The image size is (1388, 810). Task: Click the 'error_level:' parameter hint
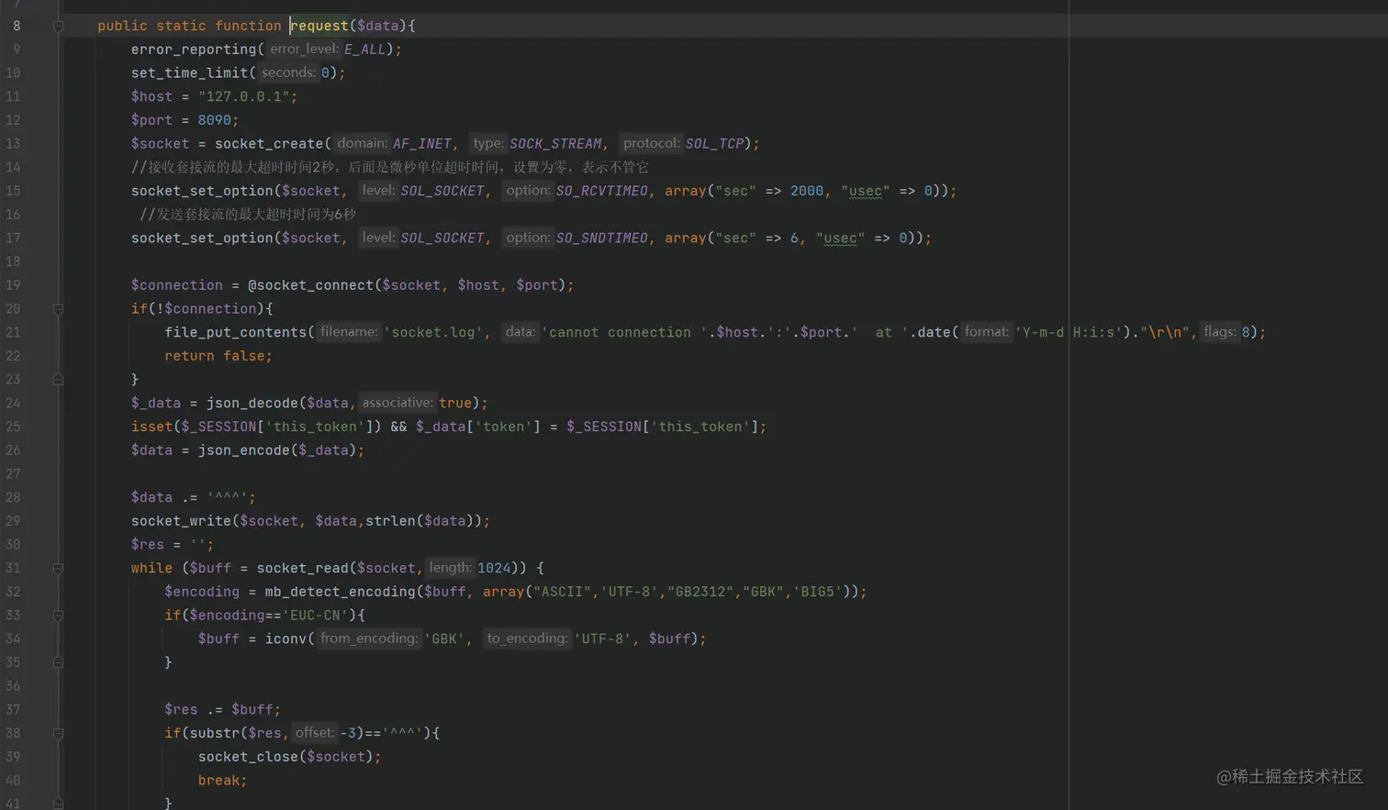(304, 50)
